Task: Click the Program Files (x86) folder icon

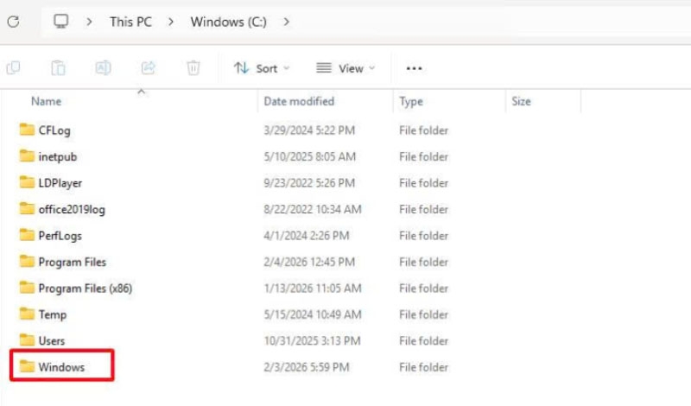Action: pos(27,288)
